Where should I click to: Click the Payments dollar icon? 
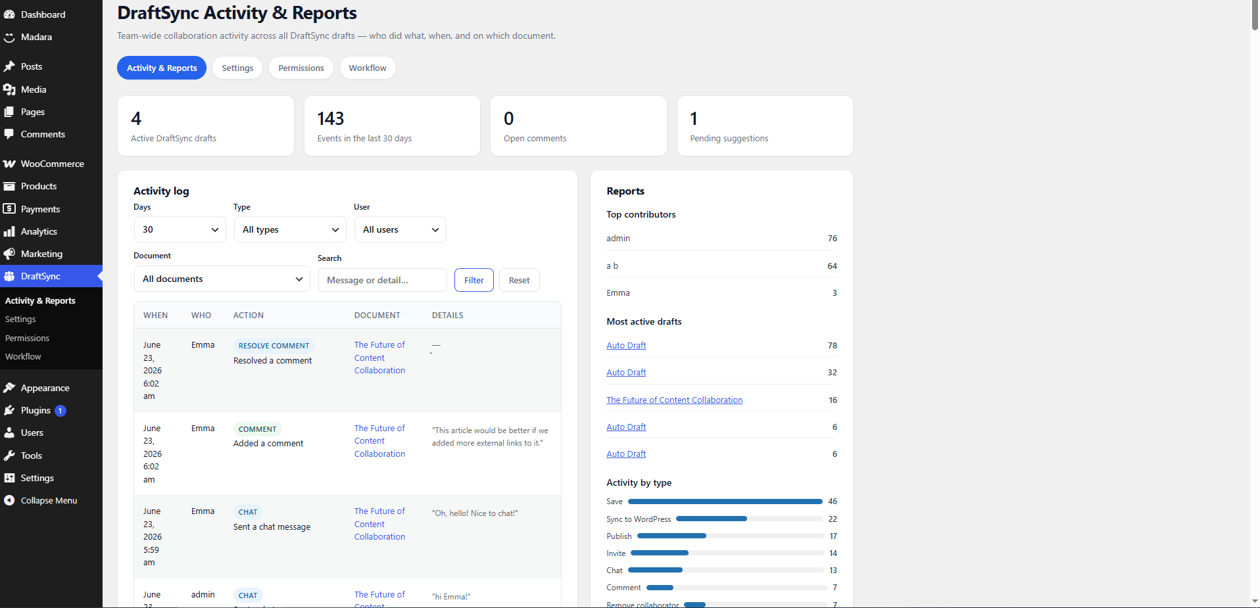click(9, 209)
